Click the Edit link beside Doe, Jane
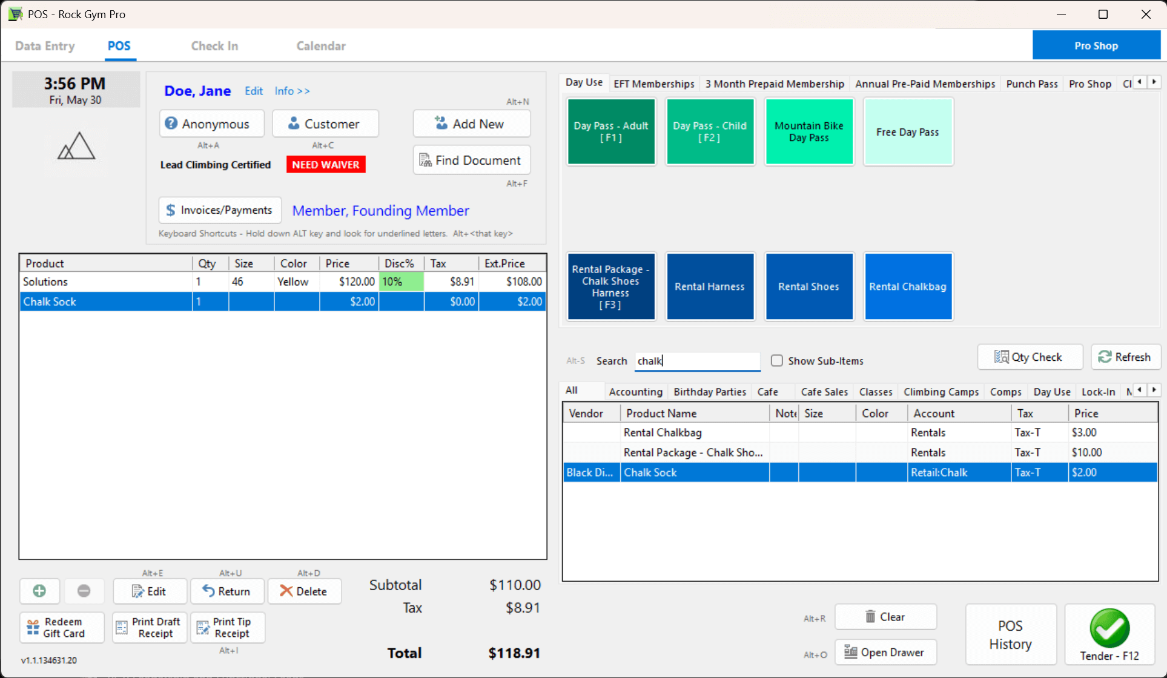Screen dimensions: 1167x678 (x=253, y=91)
